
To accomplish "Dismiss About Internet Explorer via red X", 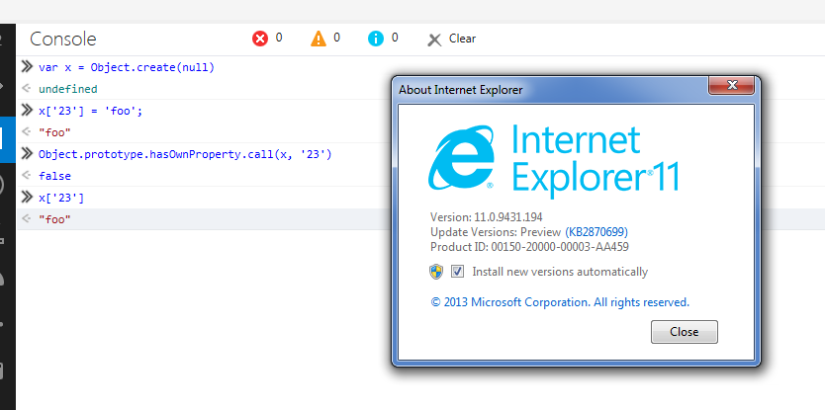I will point(731,85).
